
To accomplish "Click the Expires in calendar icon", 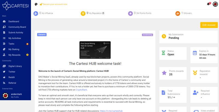I will click(195, 53).
